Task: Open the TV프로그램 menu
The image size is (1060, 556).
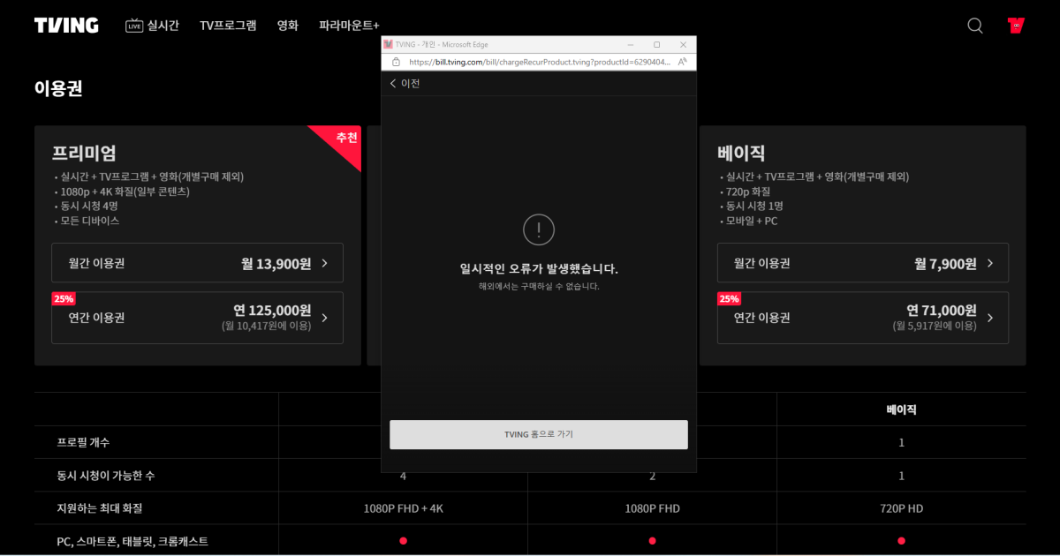Action: (228, 26)
